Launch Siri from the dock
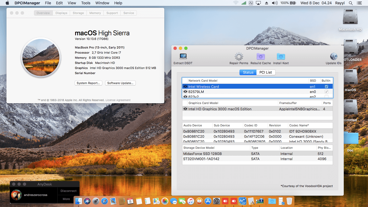The width and height of the screenshot is (368, 207). 87,201
